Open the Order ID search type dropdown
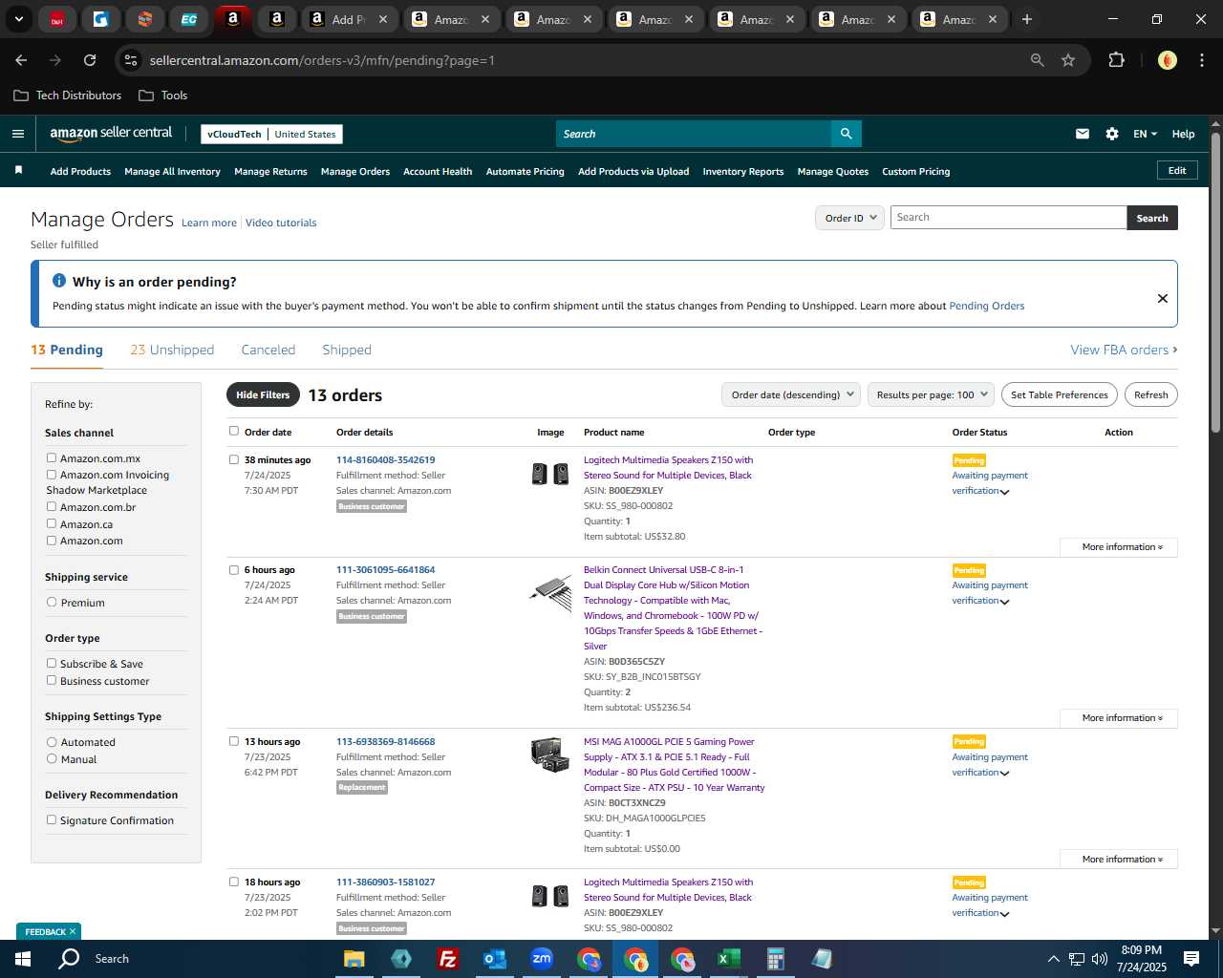1223x978 pixels. (x=849, y=218)
